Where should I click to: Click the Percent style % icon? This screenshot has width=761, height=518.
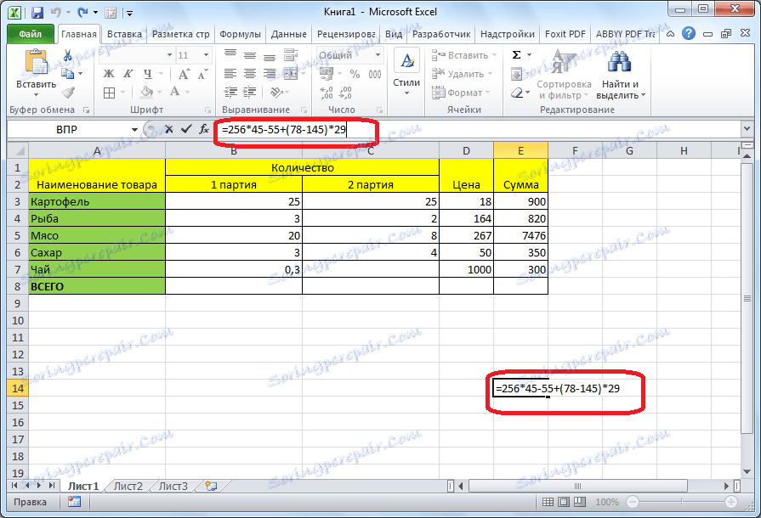pos(356,74)
